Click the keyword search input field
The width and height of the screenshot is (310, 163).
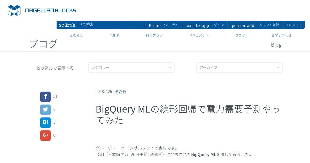tap(101, 25)
